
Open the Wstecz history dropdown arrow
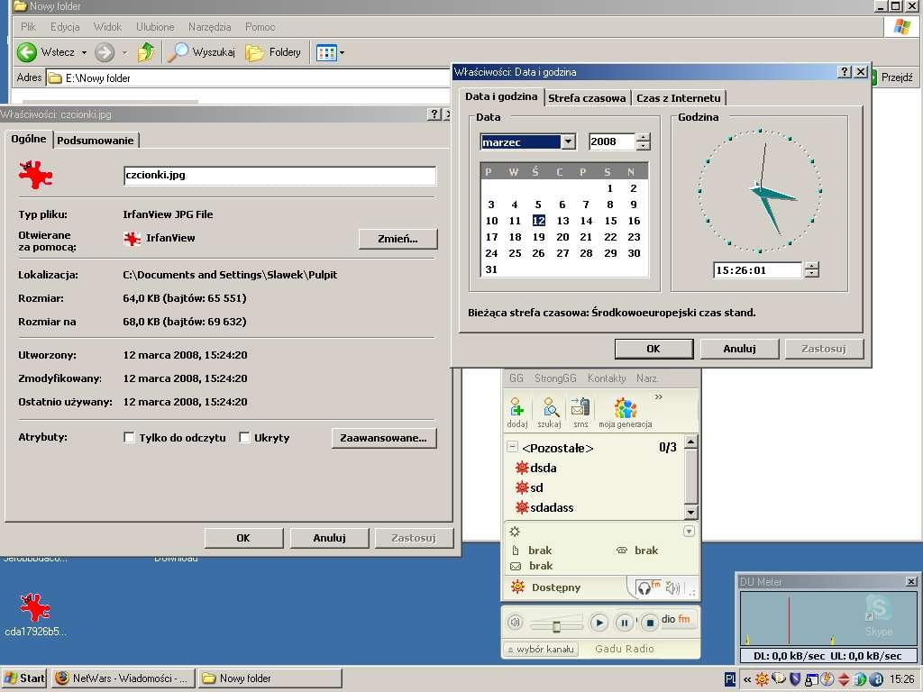point(84,53)
